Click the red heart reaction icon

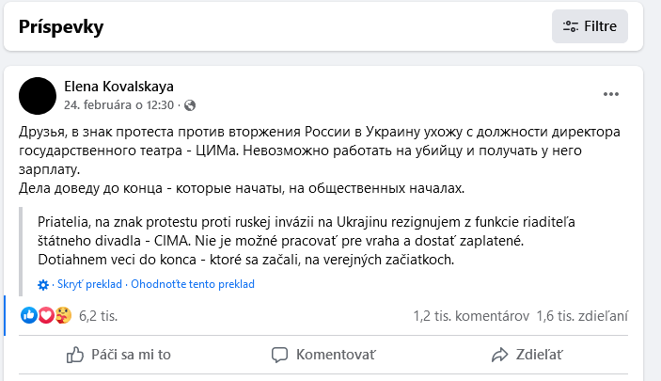(45, 316)
